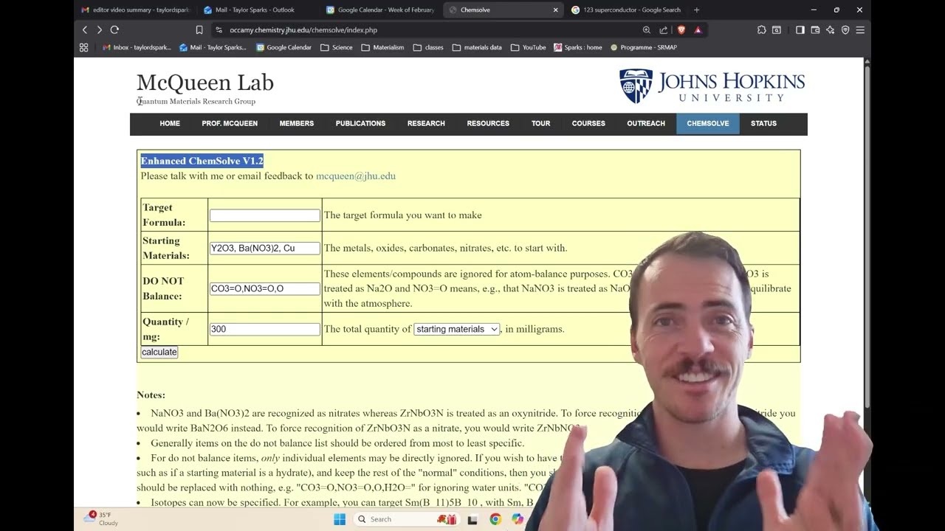Click the browser forward arrow
Viewport: 945px width, 531px height.
[x=100, y=29]
